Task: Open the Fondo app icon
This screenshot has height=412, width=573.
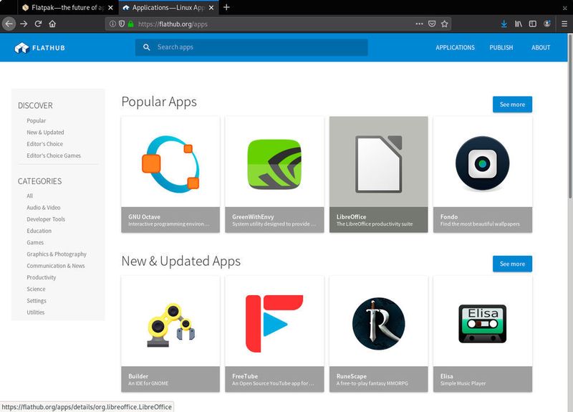Action: pyautogui.click(x=482, y=163)
